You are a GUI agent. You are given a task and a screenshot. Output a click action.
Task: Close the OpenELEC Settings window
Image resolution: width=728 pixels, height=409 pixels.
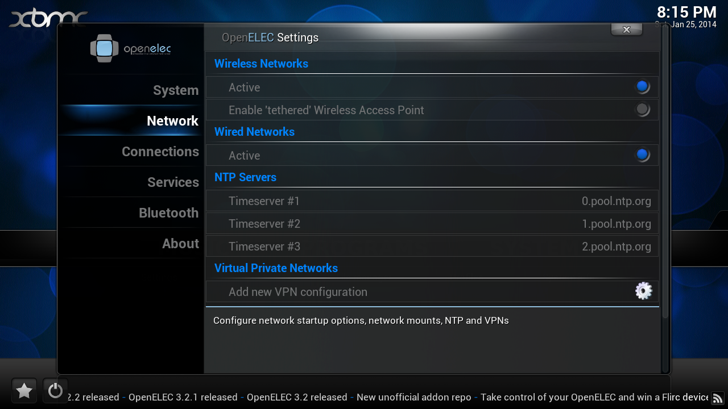626,29
